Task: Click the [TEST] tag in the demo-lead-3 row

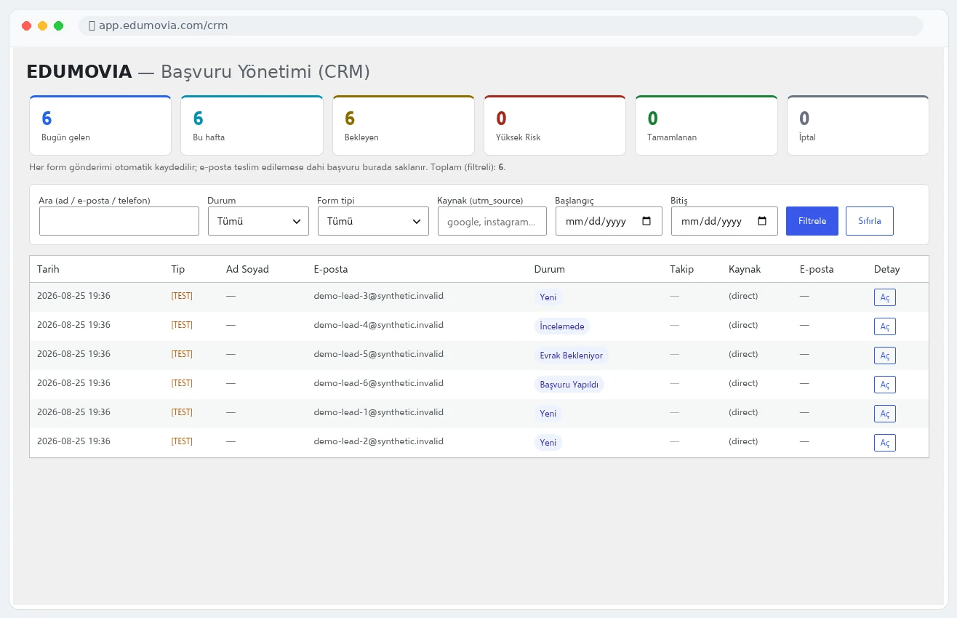Action: point(182,296)
